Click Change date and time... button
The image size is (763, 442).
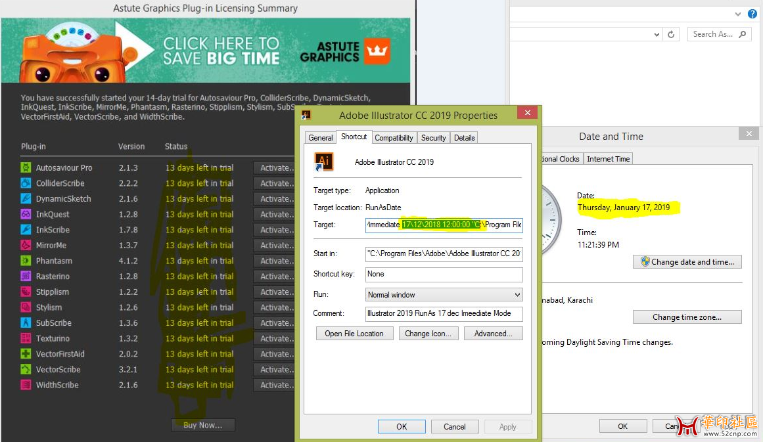tap(687, 262)
